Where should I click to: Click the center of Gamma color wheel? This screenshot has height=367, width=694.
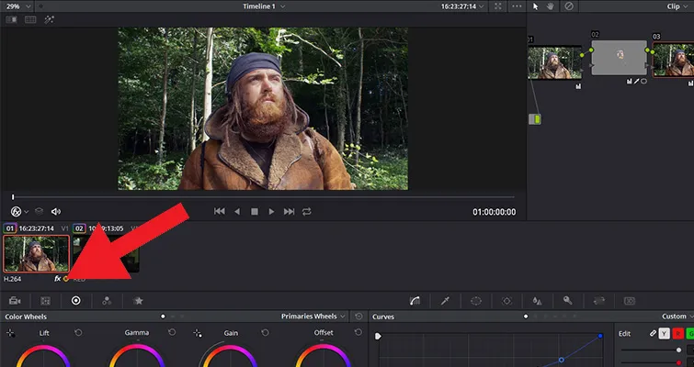(136, 360)
